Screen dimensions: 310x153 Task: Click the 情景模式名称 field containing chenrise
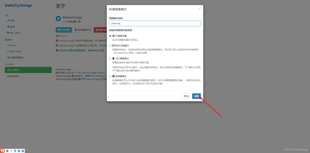[x=155, y=23]
